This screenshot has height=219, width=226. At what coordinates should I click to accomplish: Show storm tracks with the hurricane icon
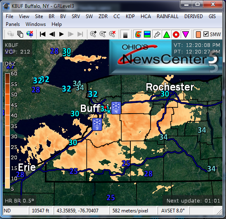(138, 35)
